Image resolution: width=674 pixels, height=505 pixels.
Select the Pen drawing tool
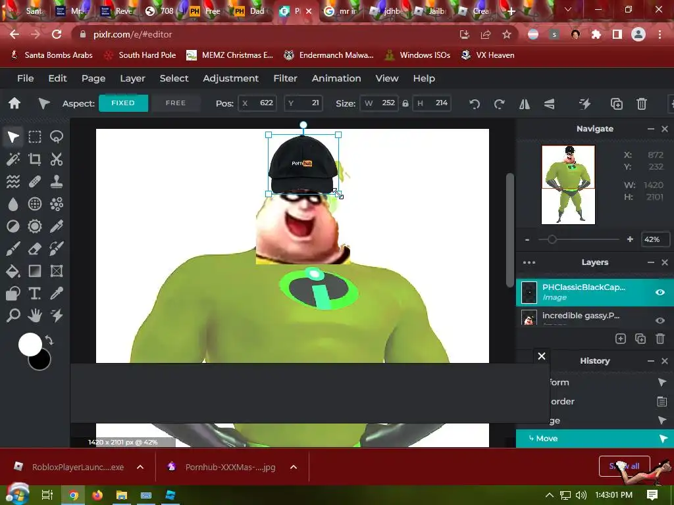57,226
